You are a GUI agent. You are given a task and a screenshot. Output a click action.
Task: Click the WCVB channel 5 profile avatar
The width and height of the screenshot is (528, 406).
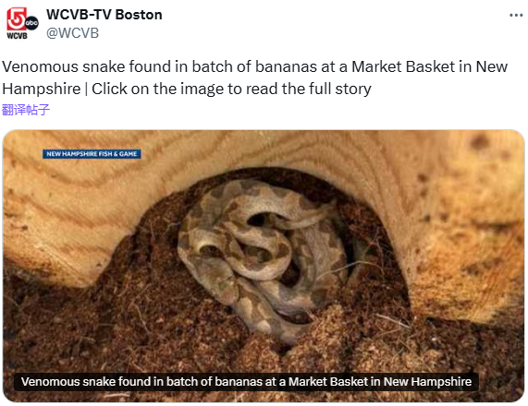tap(22, 23)
